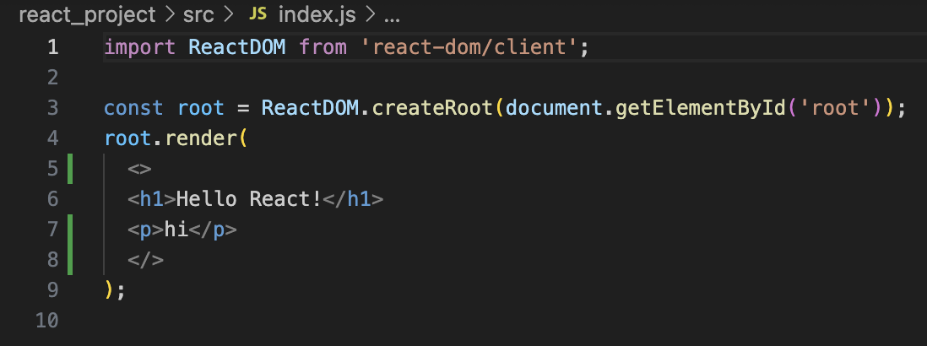Click the JS file icon in breadcrumb

257,14
